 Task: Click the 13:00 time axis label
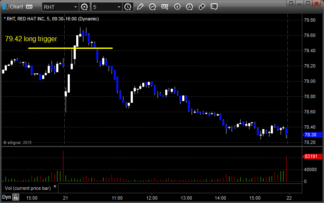pyautogui.click(x=186, y=198)
